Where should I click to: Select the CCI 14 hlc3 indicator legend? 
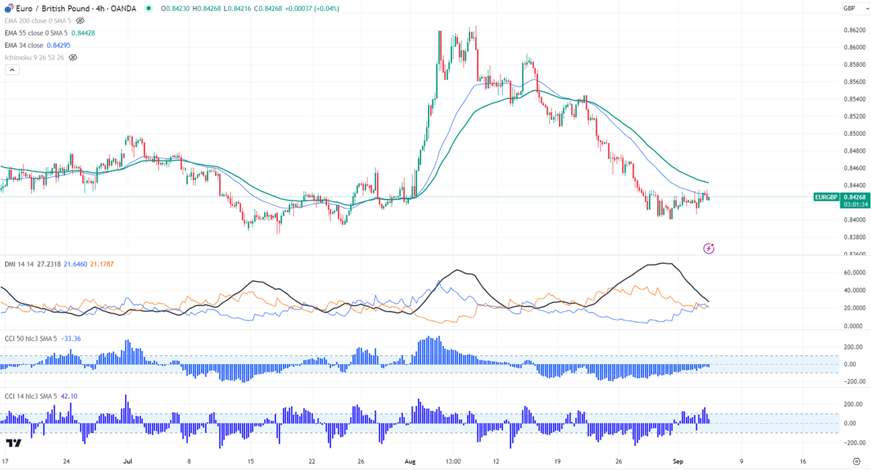(x=31, y=397)
